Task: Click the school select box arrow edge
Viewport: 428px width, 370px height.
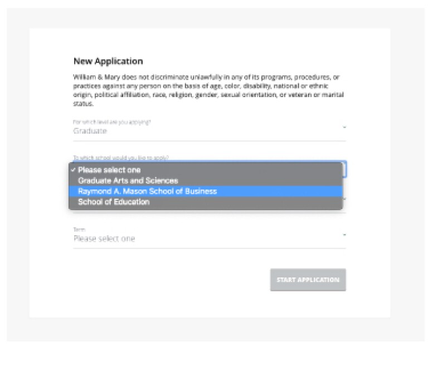Action: pyautogui.click(x=344, y=169)
